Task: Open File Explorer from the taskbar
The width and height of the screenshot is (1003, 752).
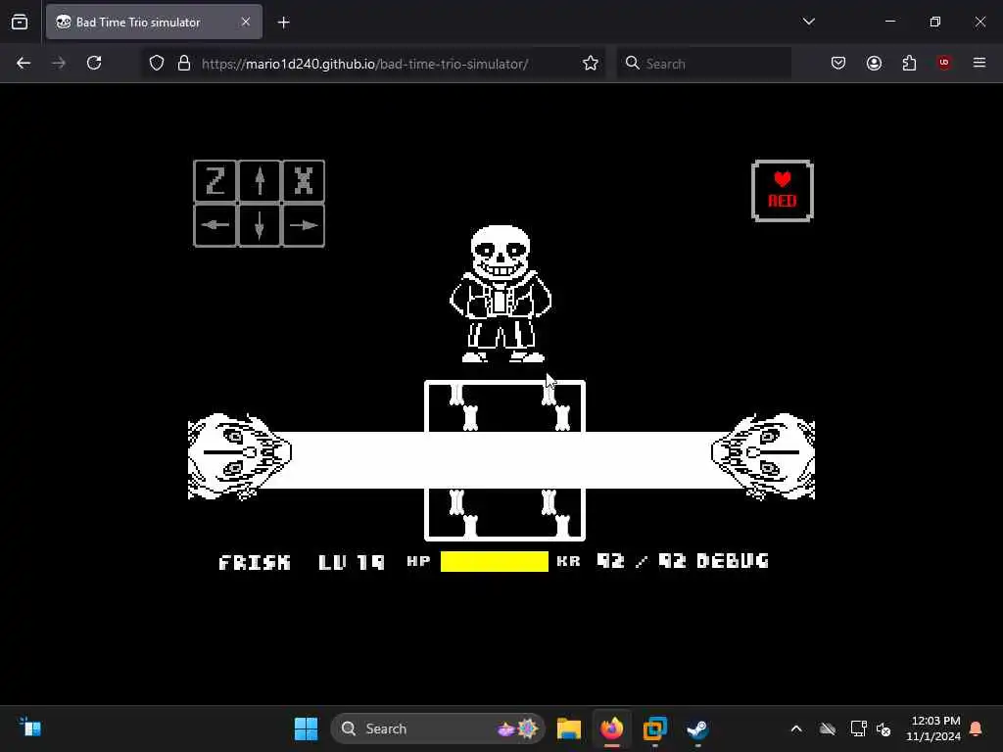Action: pyautogui.click(x=569, y=728)
